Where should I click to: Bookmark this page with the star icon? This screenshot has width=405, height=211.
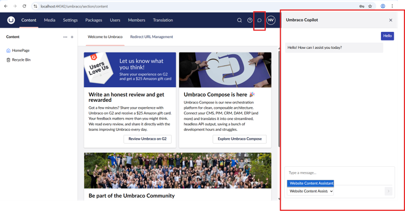click(x=370, y=6)
